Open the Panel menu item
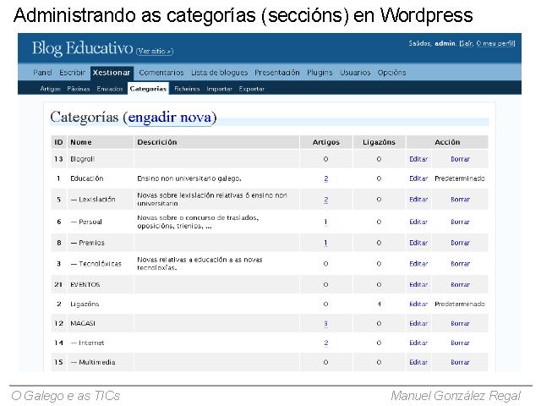 pos(43,73)
